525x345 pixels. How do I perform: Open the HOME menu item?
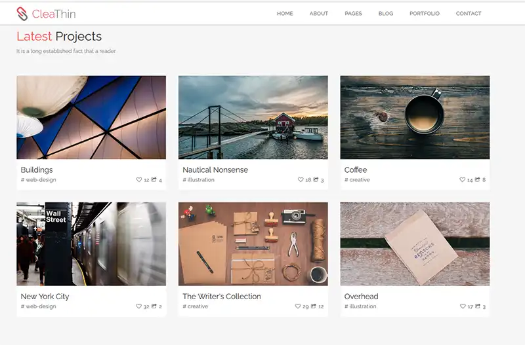[285, 14]
